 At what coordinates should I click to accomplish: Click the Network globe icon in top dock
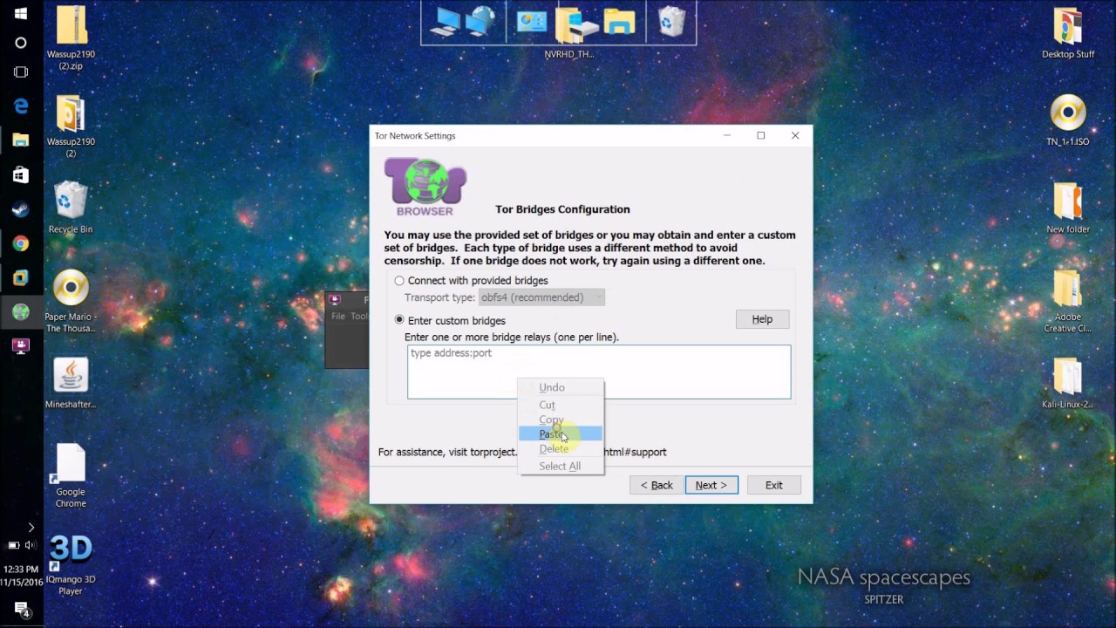(x=480, y=22)
